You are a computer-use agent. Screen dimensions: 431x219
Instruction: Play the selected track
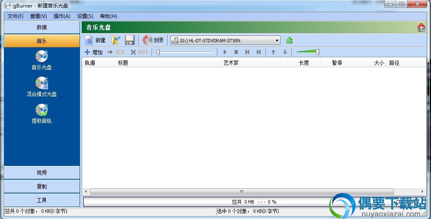point(225,52)
